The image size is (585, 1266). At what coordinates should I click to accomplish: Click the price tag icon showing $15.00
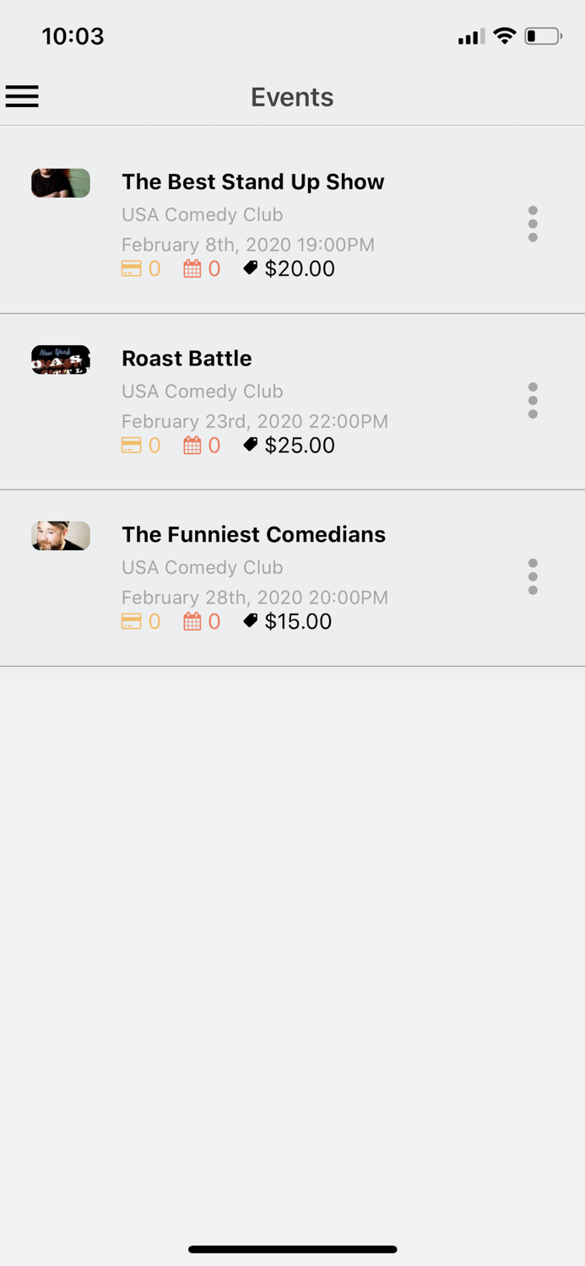click(x=251, y=620)
